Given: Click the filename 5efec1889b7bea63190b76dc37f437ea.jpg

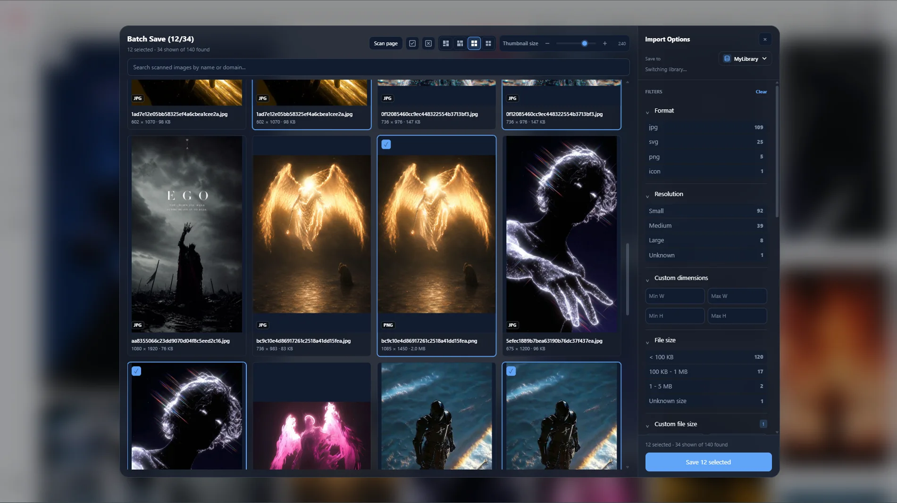Looking at the screenshot, I should click(x=554, y=341).
